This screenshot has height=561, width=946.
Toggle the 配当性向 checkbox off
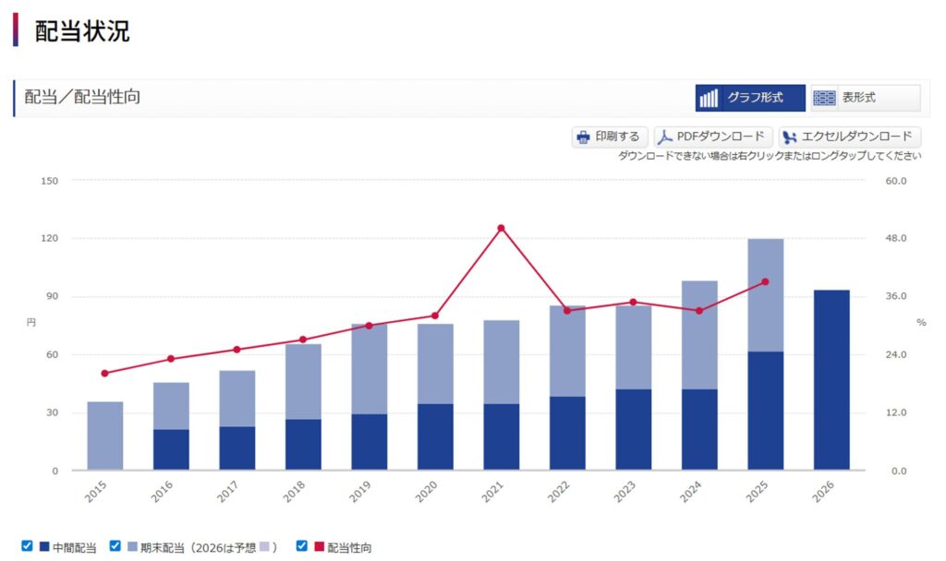pos(302,546)
